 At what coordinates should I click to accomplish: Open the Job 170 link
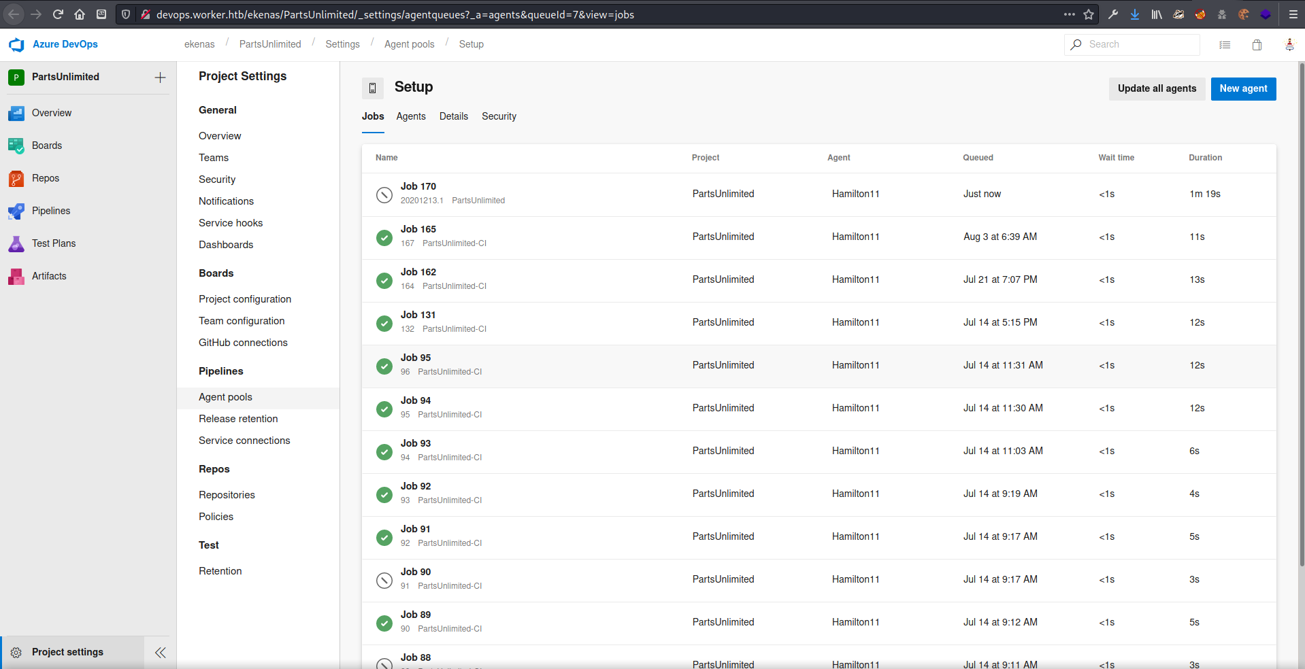[x=418, y=186]
